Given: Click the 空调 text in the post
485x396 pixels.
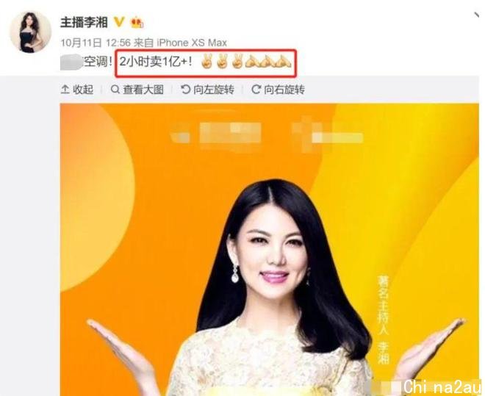Looking at the screenshot, I should [x=95, y=62].
